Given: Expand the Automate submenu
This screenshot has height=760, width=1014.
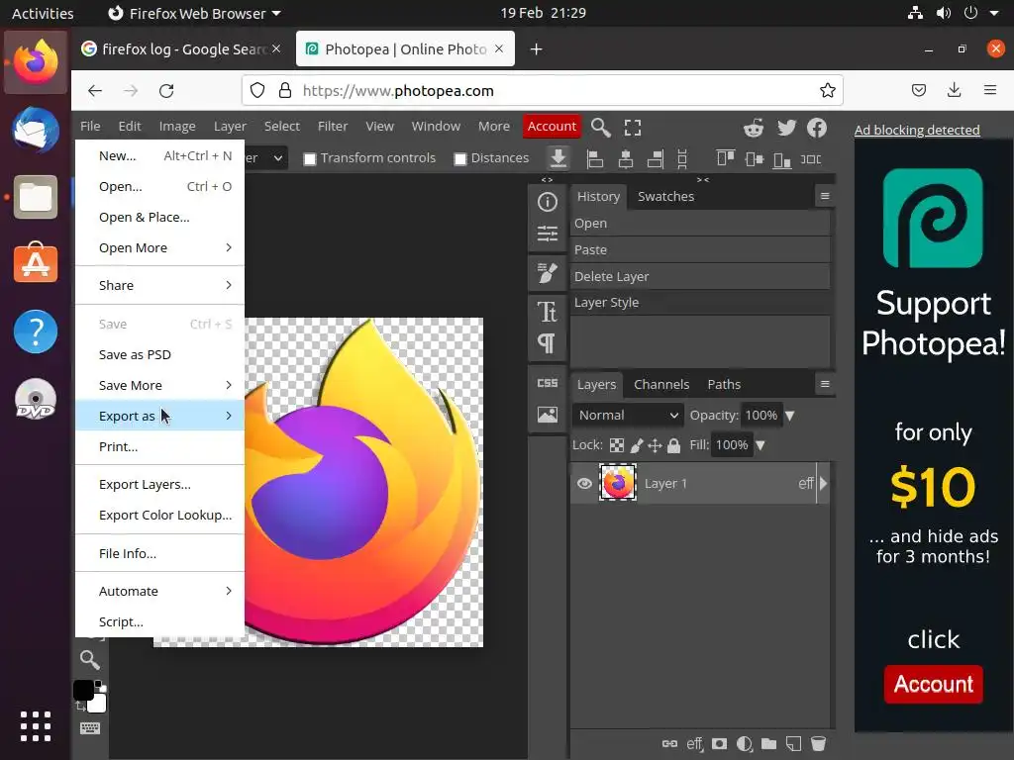Looking at the screenshot, I should click(159, 591).
